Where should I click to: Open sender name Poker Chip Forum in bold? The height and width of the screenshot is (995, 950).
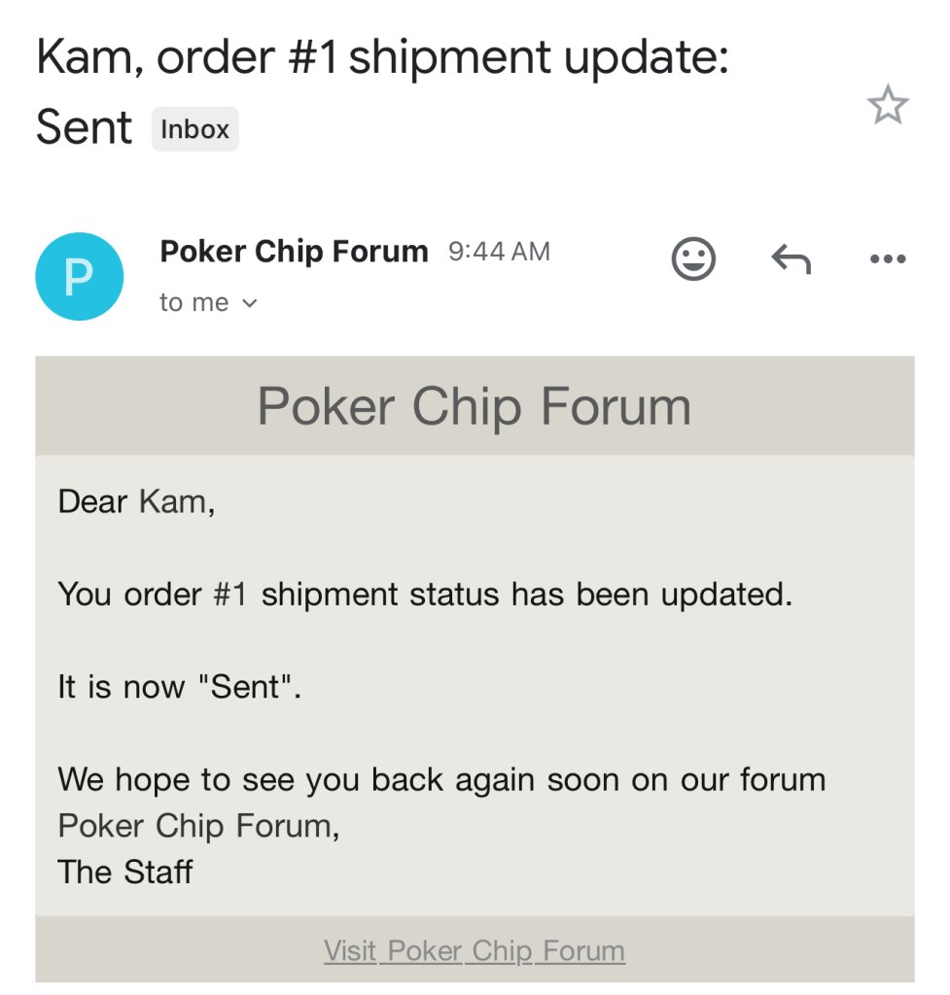click(294, 252)
